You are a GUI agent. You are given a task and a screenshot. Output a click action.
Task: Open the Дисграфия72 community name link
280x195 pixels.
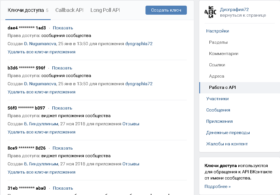(x=234, y=10)
